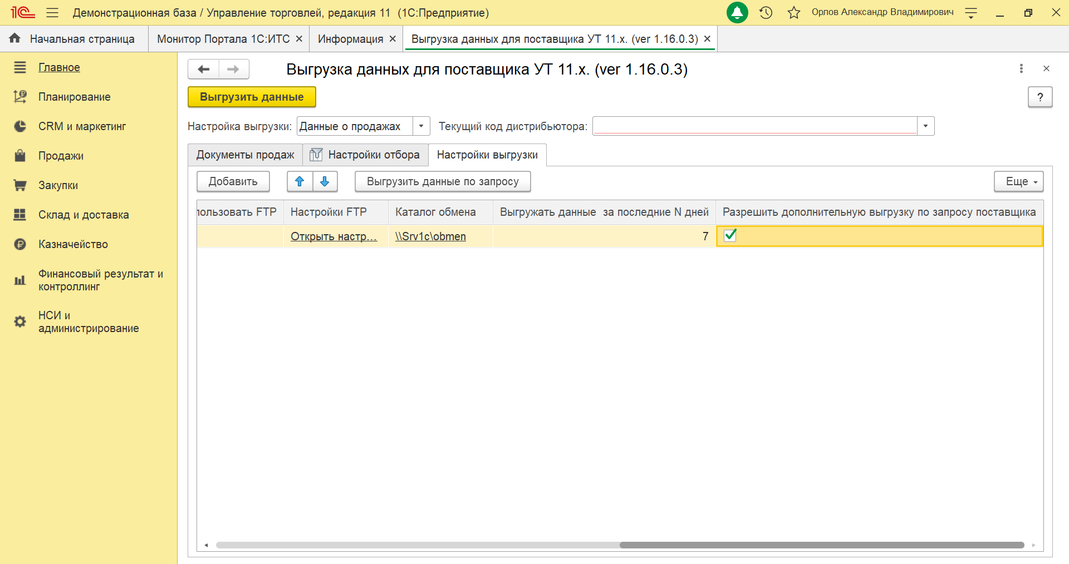
Task: Click the Планирование section icon
Action: pos(20,97)
